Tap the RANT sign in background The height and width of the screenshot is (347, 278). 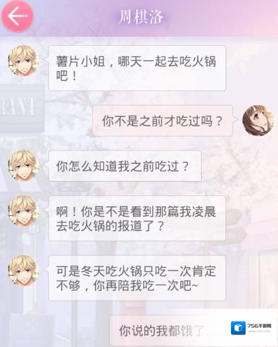(20, 107)
